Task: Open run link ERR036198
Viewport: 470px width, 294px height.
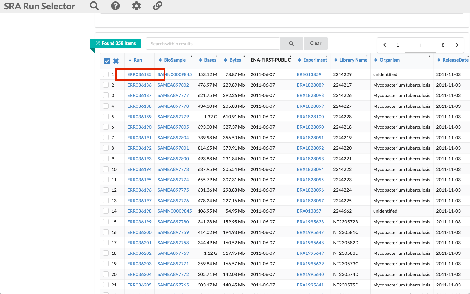Action: [x=139, y=211]
